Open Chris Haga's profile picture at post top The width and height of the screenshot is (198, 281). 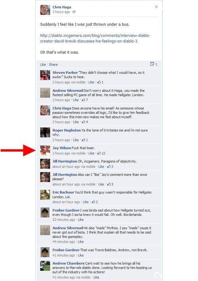45,10
